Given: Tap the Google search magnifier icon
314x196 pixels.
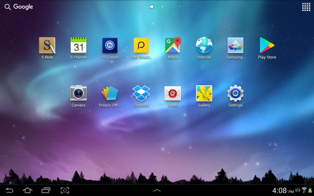Looking at the screenshot, I should (7, 7).
